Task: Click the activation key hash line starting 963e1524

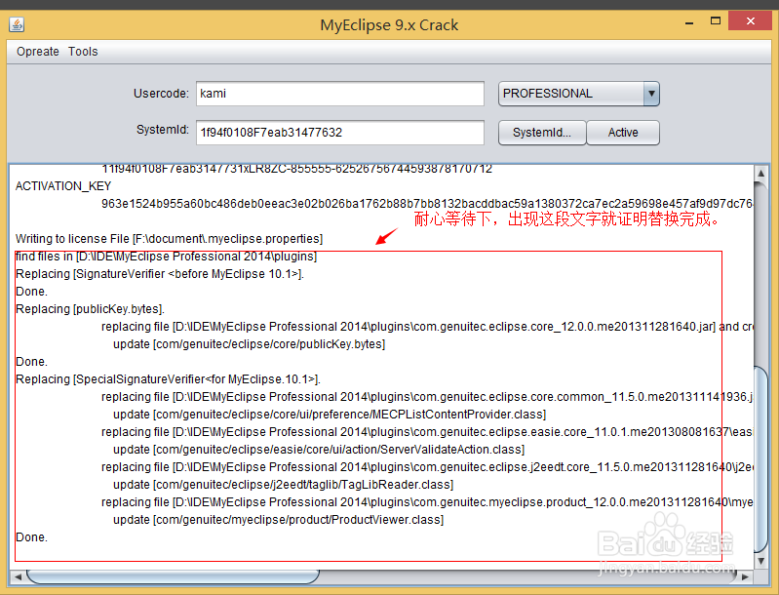Action: point(427,204)
